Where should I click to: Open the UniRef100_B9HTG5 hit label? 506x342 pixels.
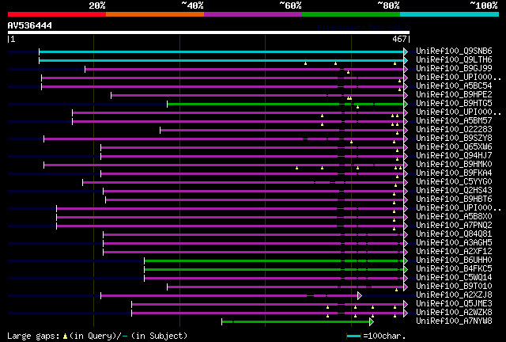pyautogui.click(x=454, y=104)
